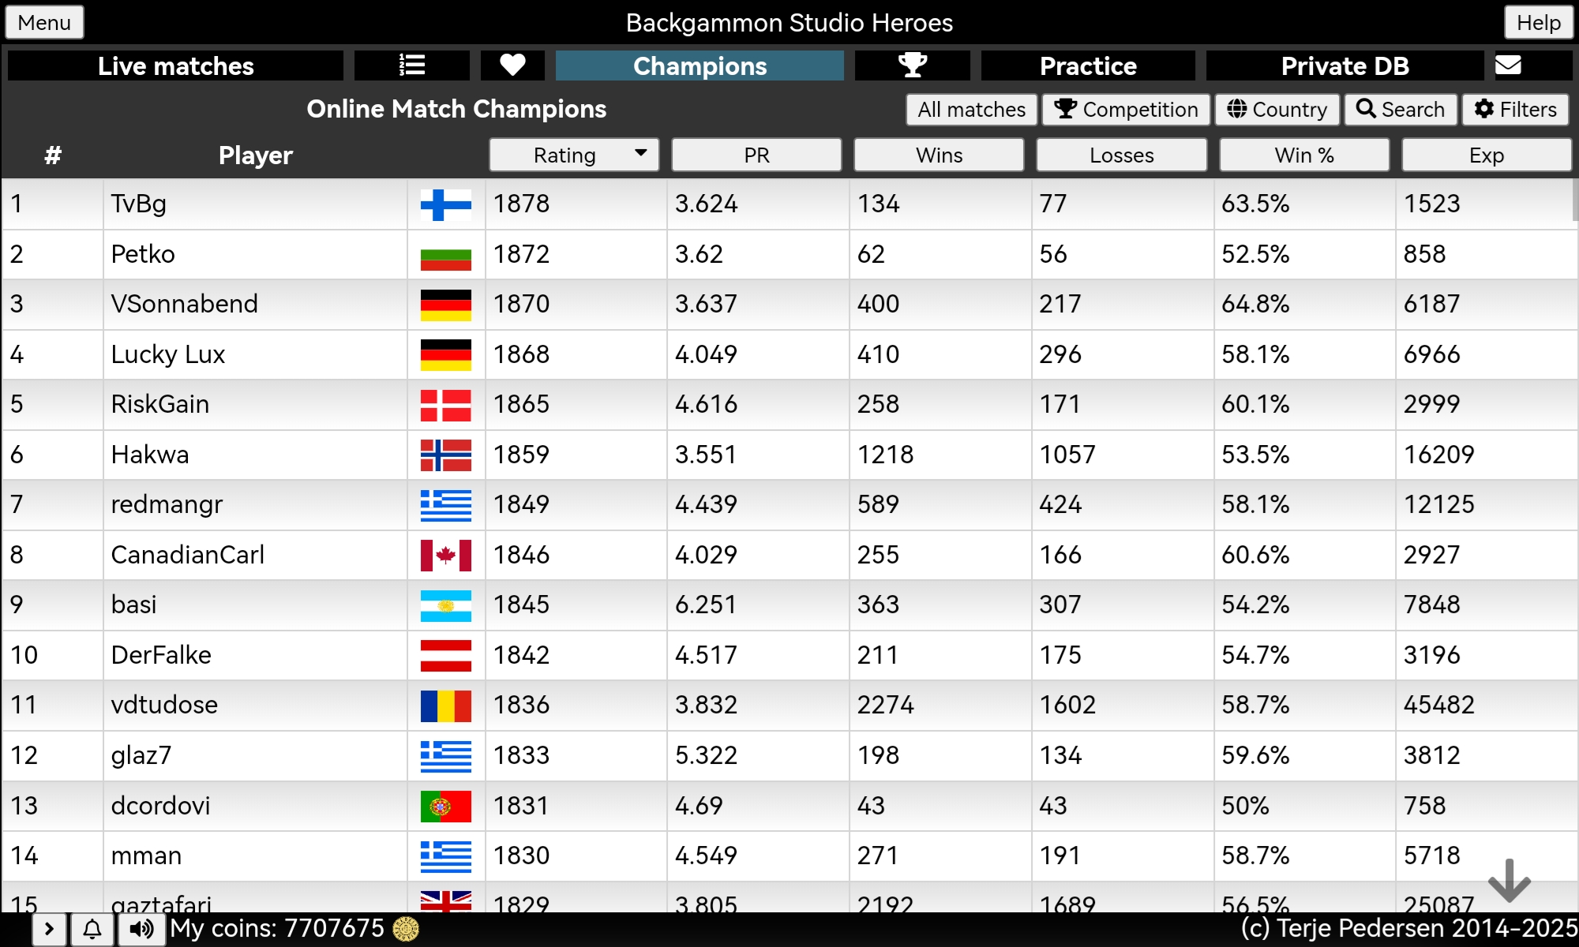Image resolution: width=1579 pixels, height=947 pixels.
Task: Select player TvBg
Action: 139,204
